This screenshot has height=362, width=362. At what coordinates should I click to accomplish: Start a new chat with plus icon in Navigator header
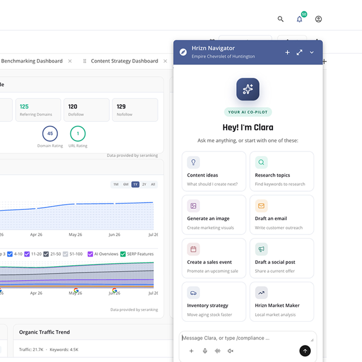coord(287,52)
